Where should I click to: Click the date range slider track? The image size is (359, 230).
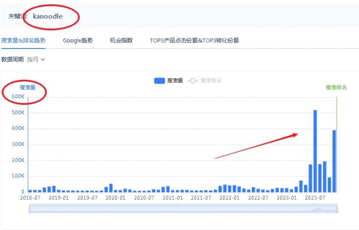click(183, 209)
